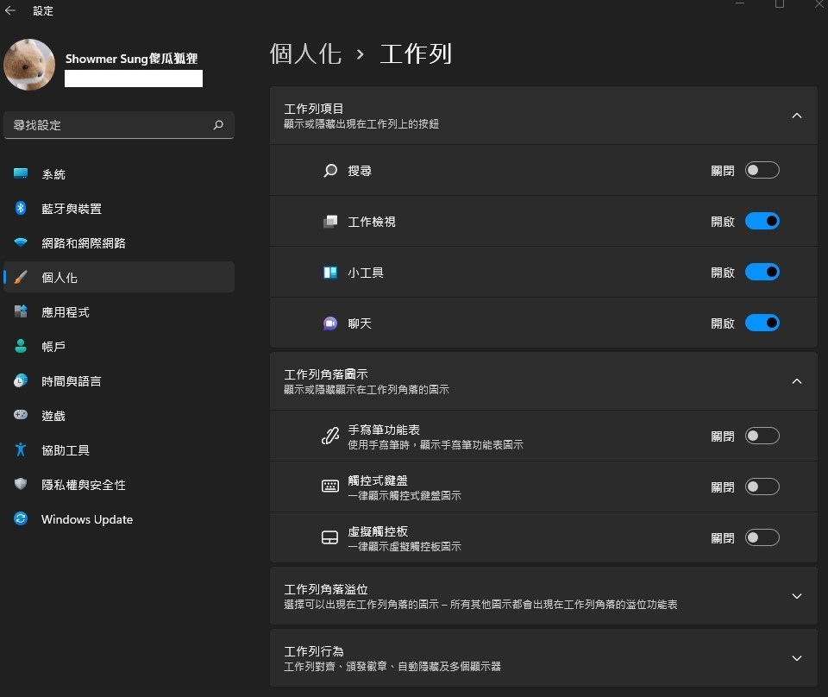
Task: Open 遊戲 settings page
Action: (x=119, y=416)
